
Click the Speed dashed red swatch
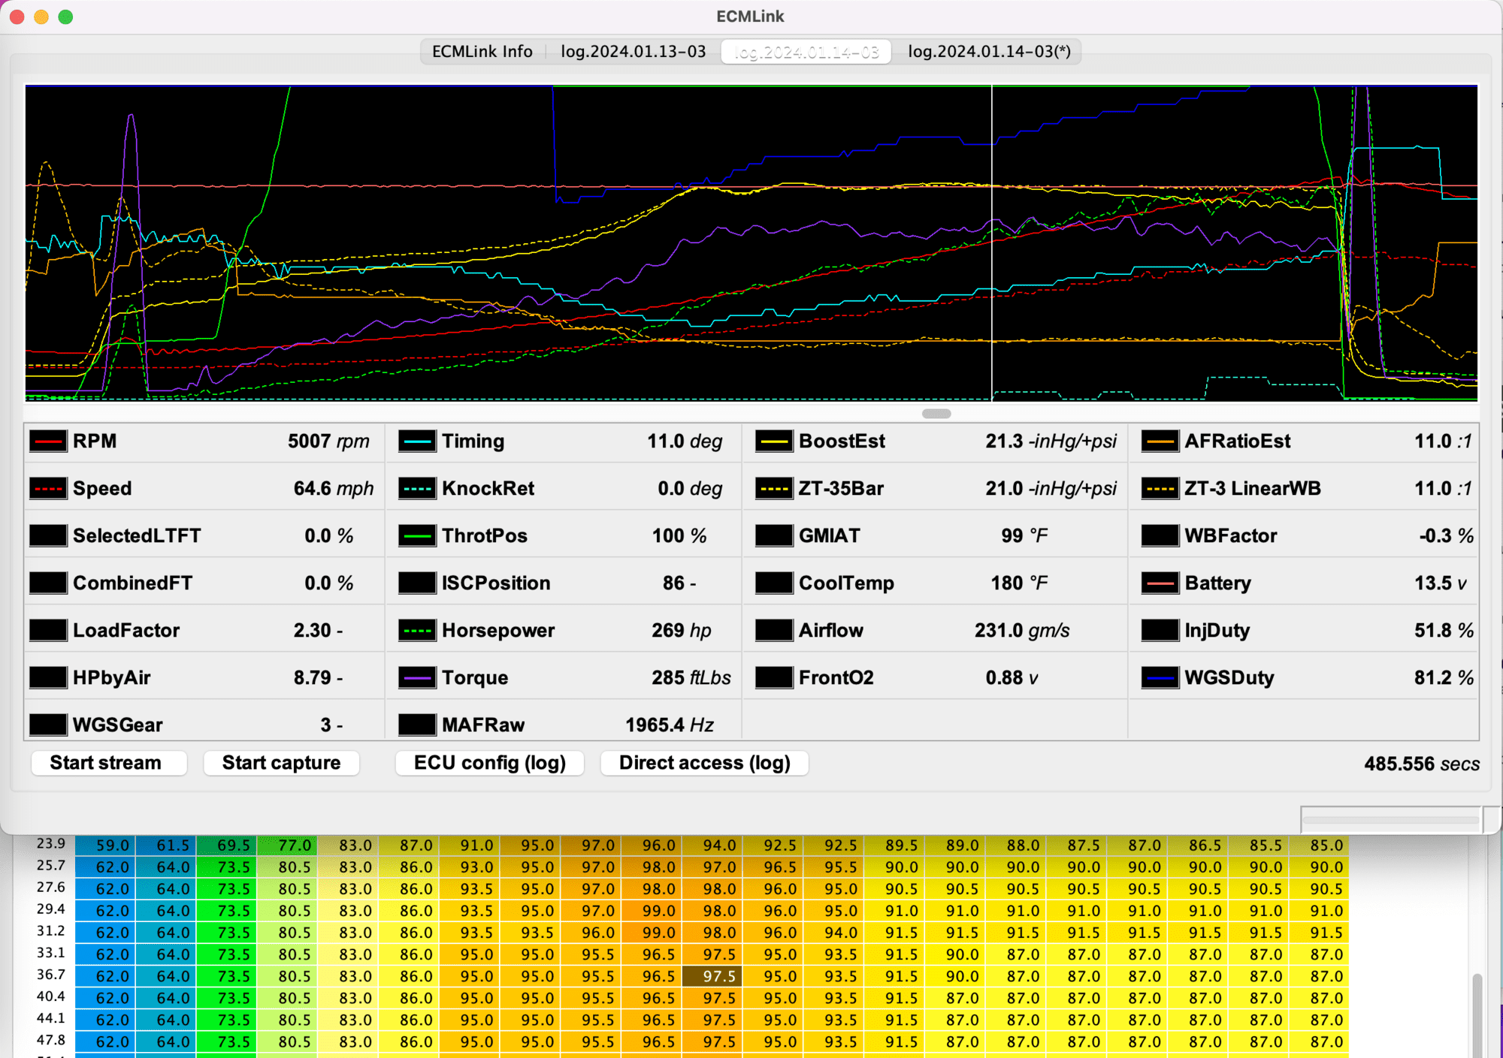(48, 489)
